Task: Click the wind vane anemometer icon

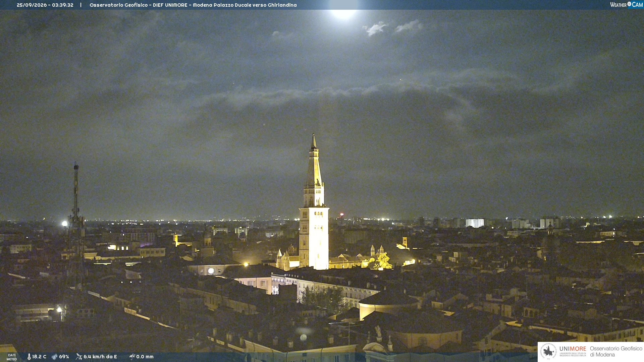Action: pos(79,357)
